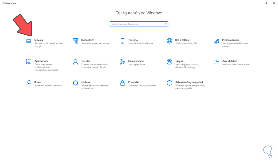Open the Cortana circle icon

pyautogui.click(x=75, y=83)
